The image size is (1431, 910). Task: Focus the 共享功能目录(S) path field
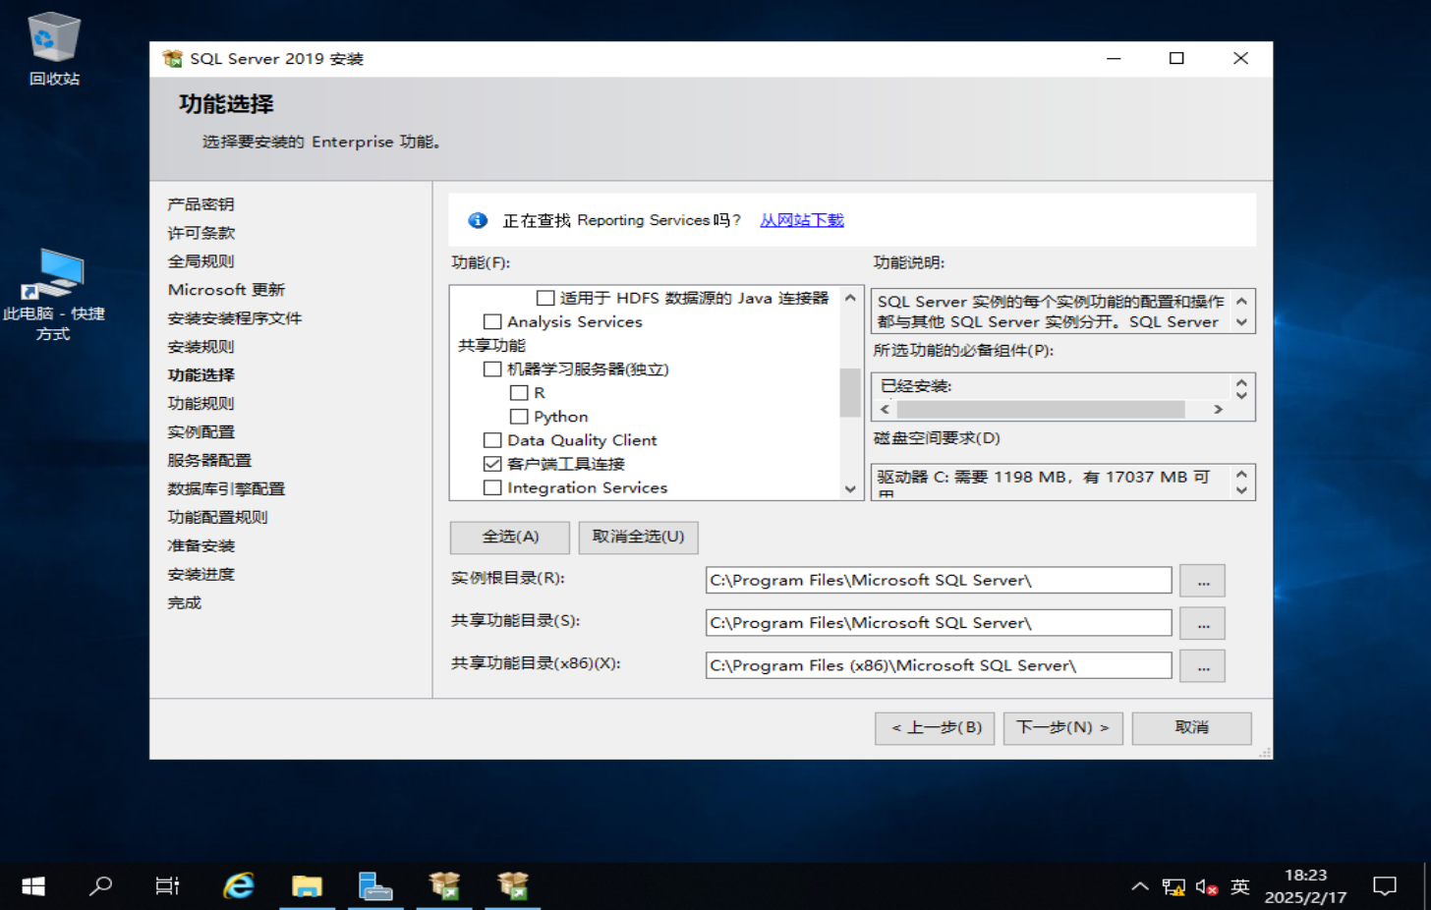(x=939, y=623)
